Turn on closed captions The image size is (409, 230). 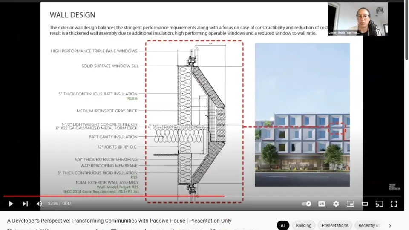tap(322, 204)
